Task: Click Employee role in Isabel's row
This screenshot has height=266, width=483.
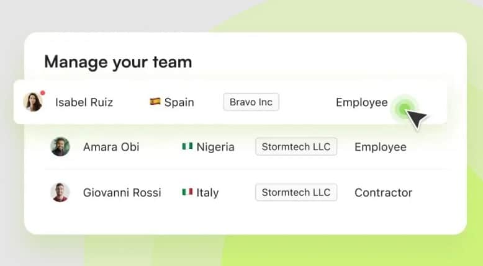Action: 361,102
